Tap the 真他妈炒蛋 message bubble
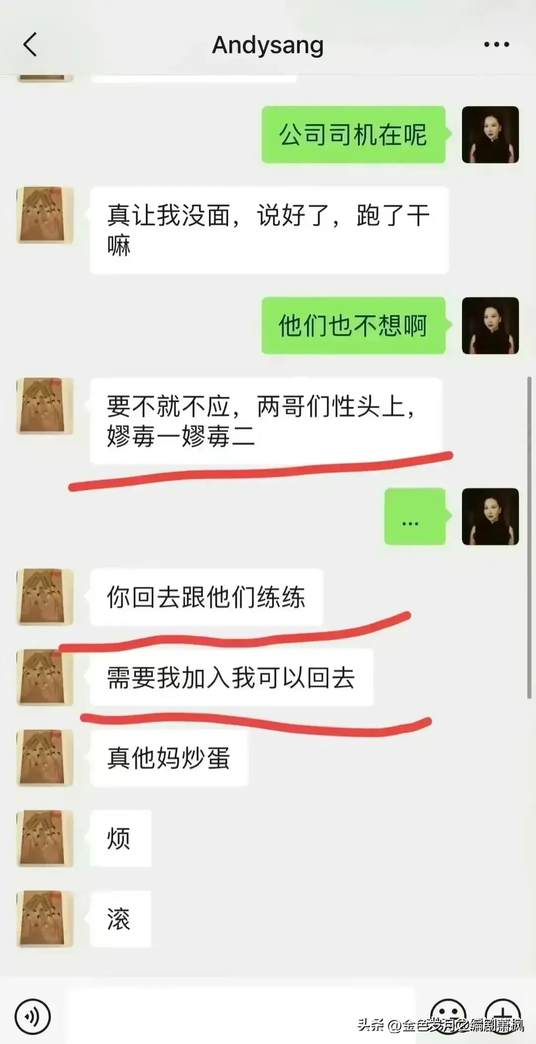 tap(169, 758)
